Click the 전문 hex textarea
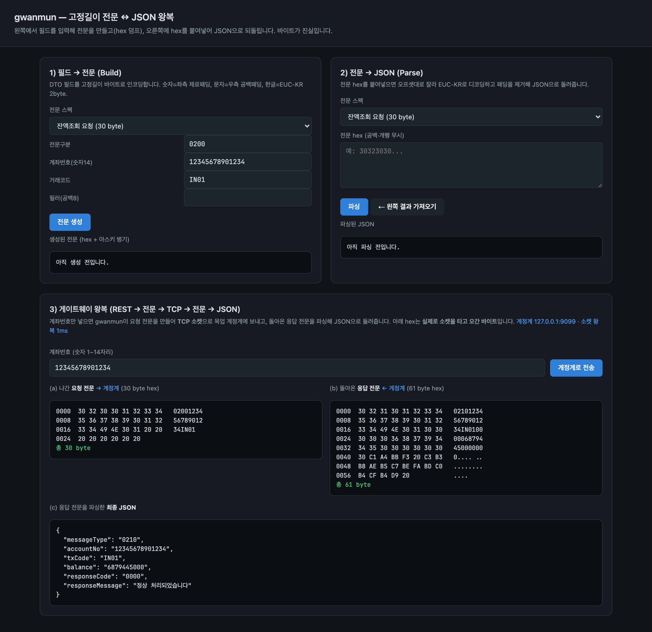 tap(471, 165)
